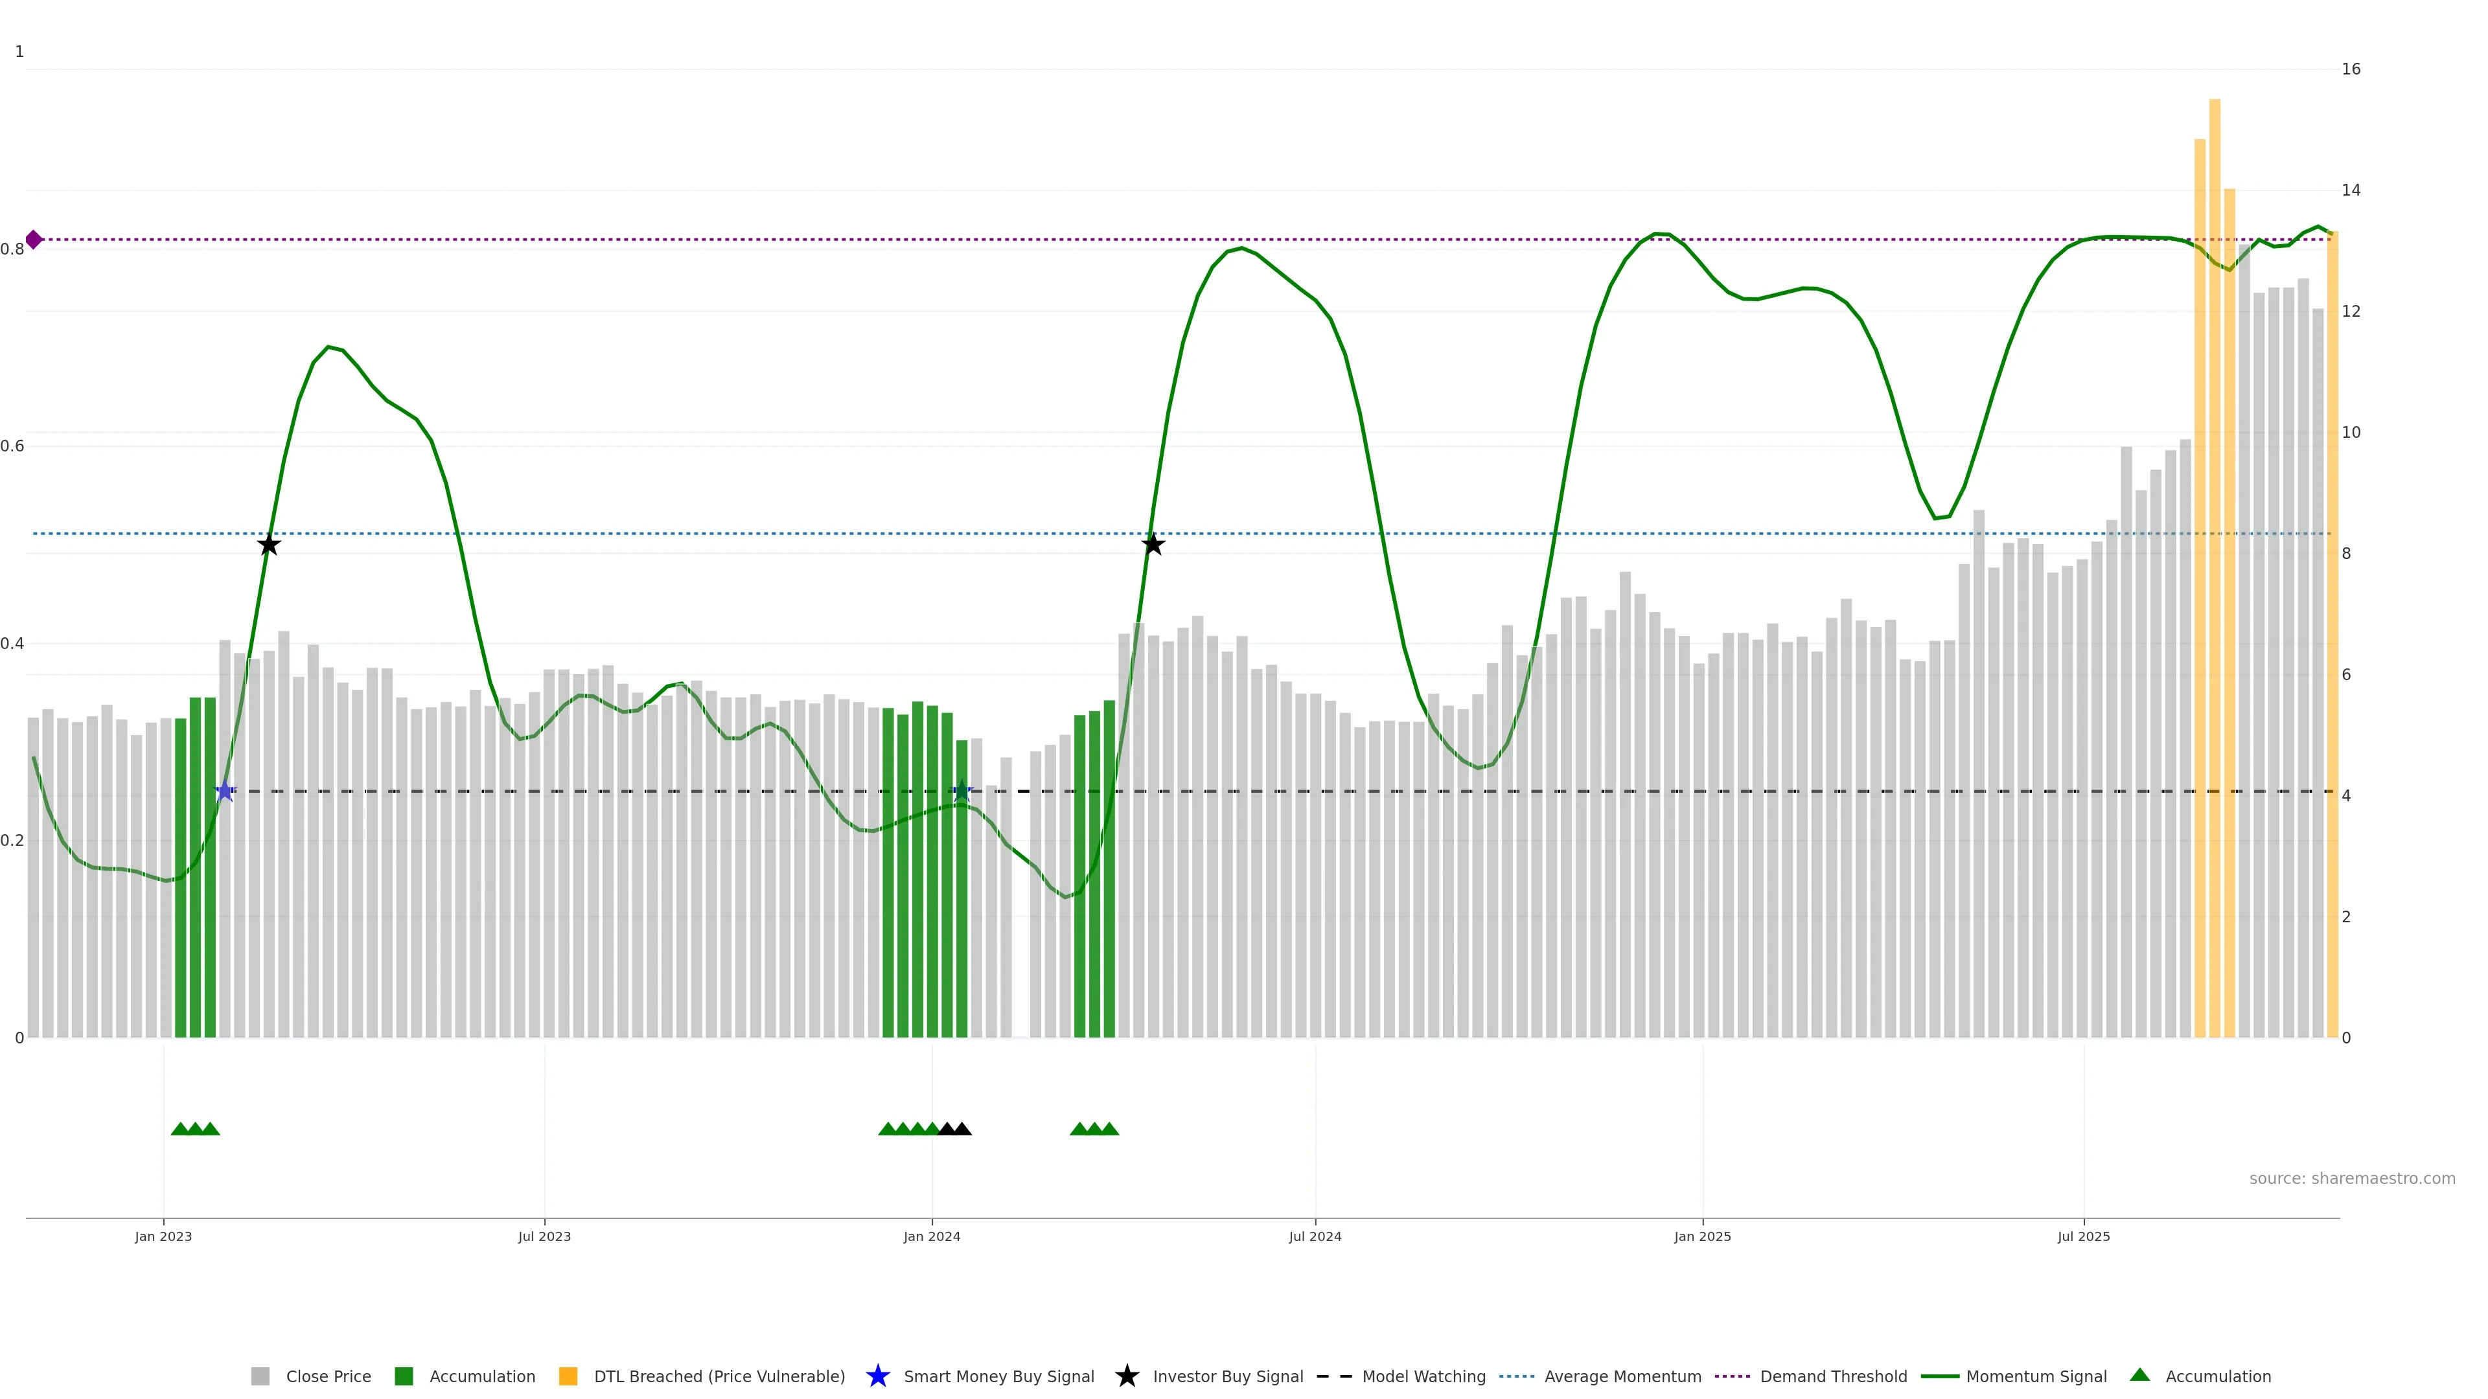The width and height of the screenshot is (2488, 1399).
Task: Click the purple Demand Threshold diamond marker
Action: tap(34, 240)
